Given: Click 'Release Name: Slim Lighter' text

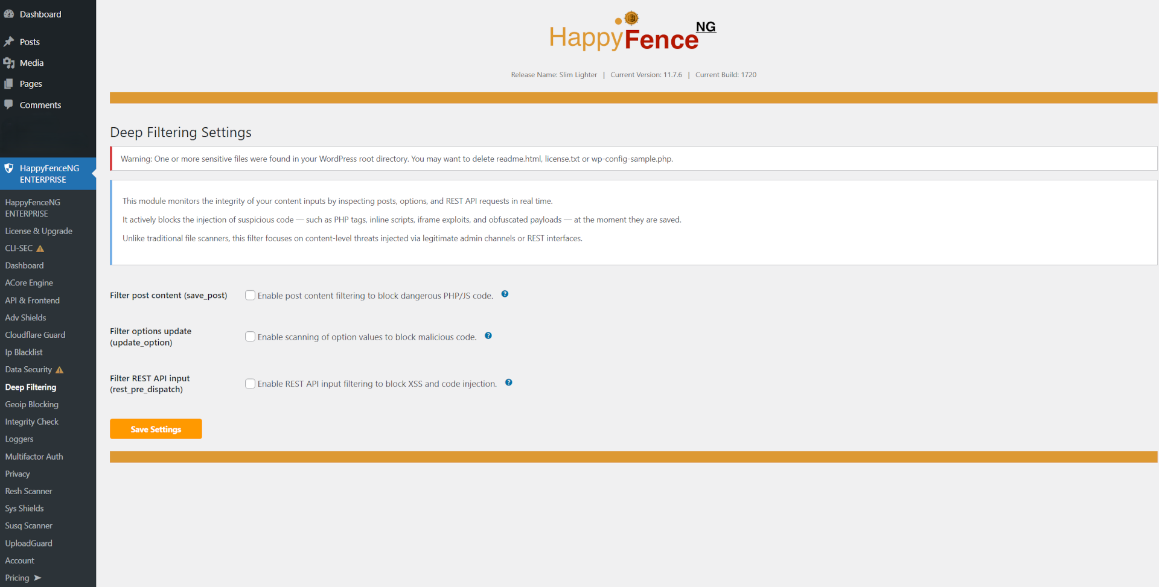Looking at the screenshot, I should 554,75.
